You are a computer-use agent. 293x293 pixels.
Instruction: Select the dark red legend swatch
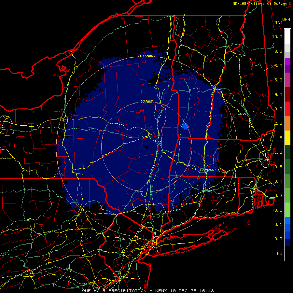tap(287, 94)
